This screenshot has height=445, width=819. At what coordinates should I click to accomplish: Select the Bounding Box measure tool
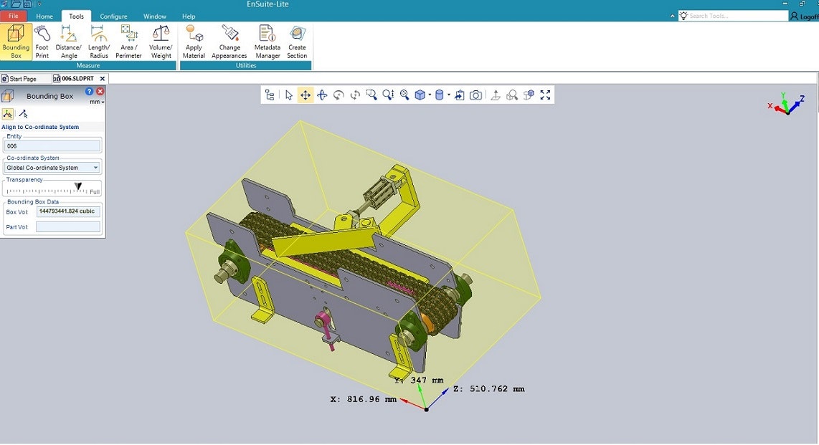pyautogui.click(x=16, y=42)
